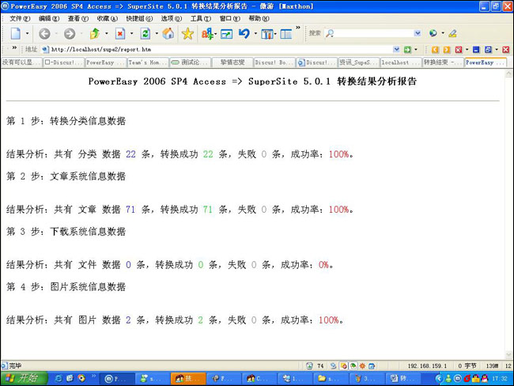Screen dimensions: 514x386
Task: Click the highlighter pen icon
Action: [452, 33]
